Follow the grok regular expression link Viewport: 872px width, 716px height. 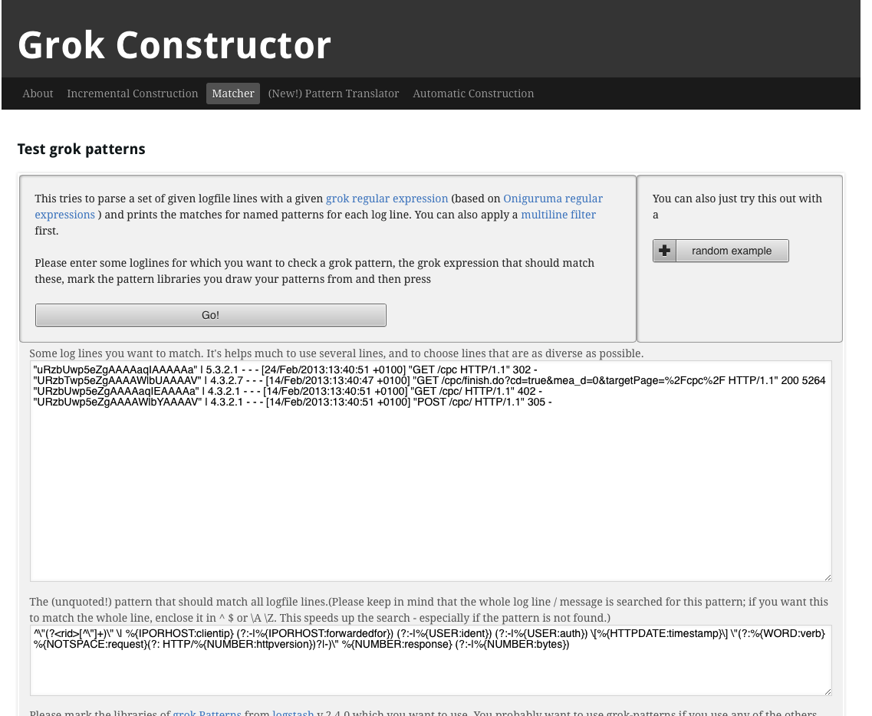click(x=387, y=199)
